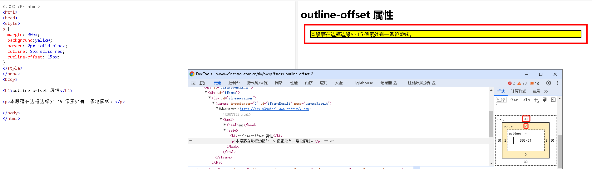The image size is (592, 169).
Task: Click the DOM tree vertical scrollbar thumb
Action: click(491, 124)
